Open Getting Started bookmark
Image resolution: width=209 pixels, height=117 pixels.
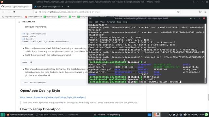coord(33,17)
